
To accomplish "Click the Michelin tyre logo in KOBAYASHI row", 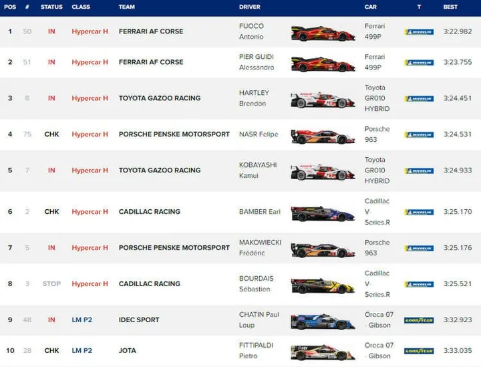I will (419, 171).
